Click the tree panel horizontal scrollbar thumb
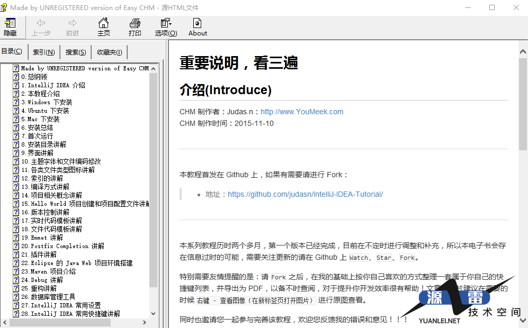The height and width of the screenshot is (328, 528). click(60, 322)
